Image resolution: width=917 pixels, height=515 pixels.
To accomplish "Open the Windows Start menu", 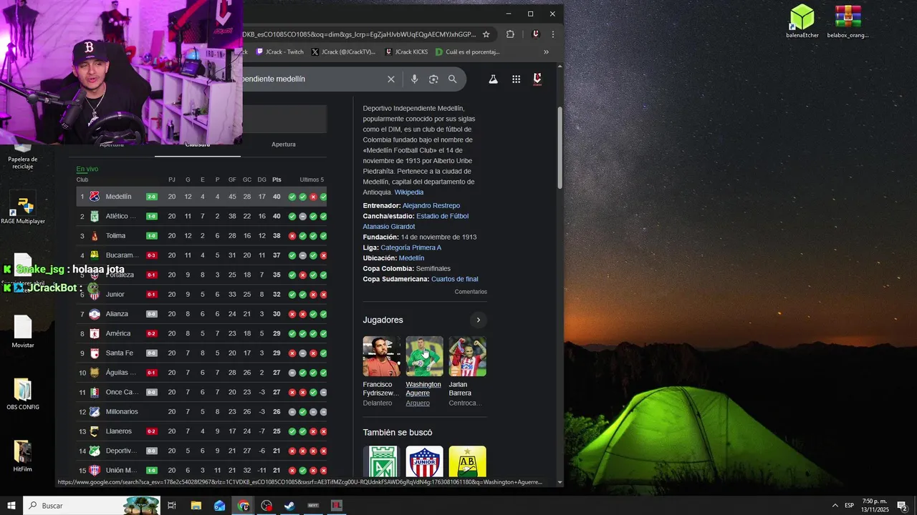I will 11,506.
